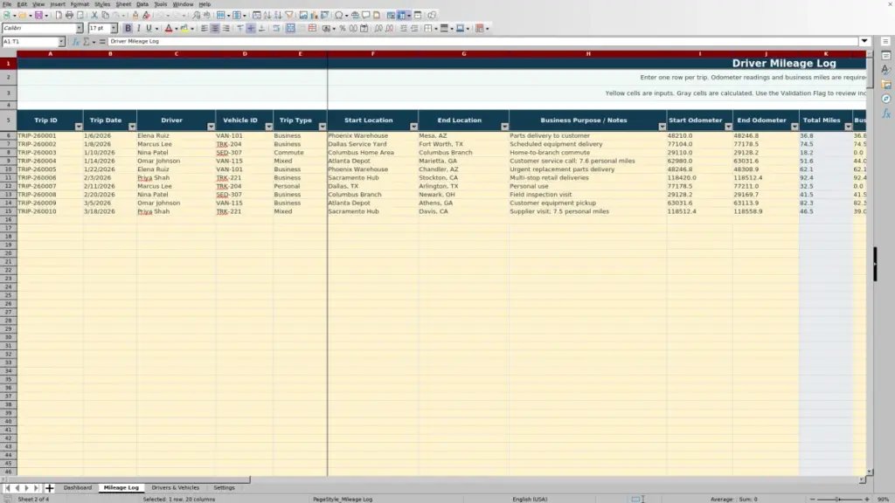Switch to the Dashboard sheet tab
Image resolution: width=895 pixels, height=503 pixels.
[x=78, y=487]
